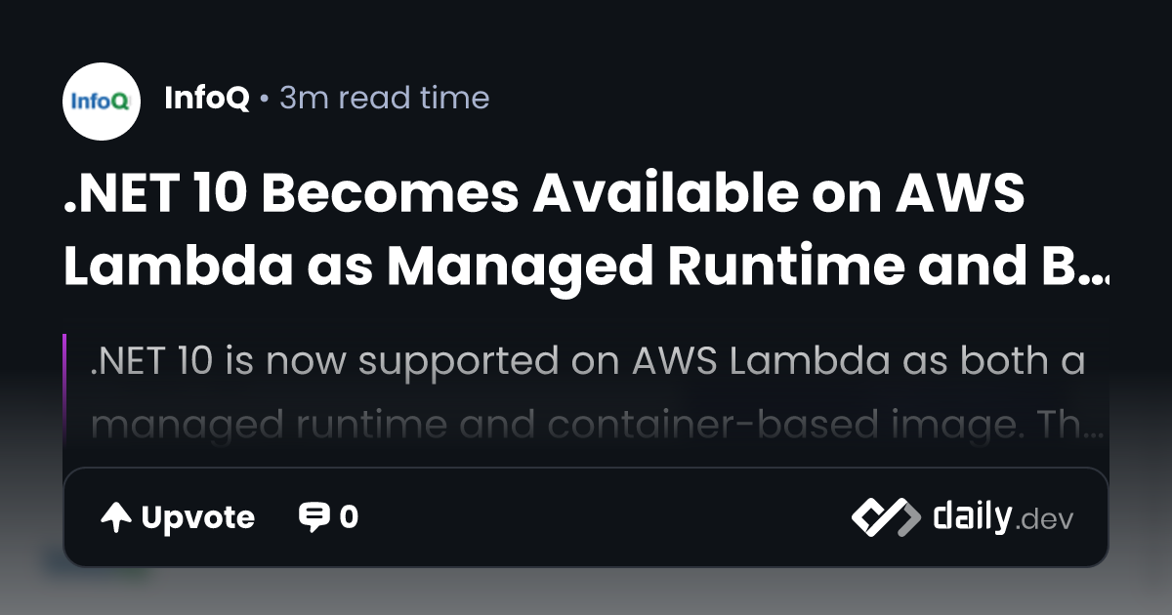Click the InfoQ circular logo avatar
This screenshot has height=615, width=1172.
(x=102, y=102)
